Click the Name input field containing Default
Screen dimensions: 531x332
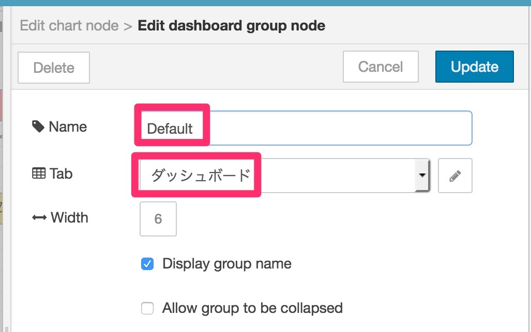coord(306,128)
